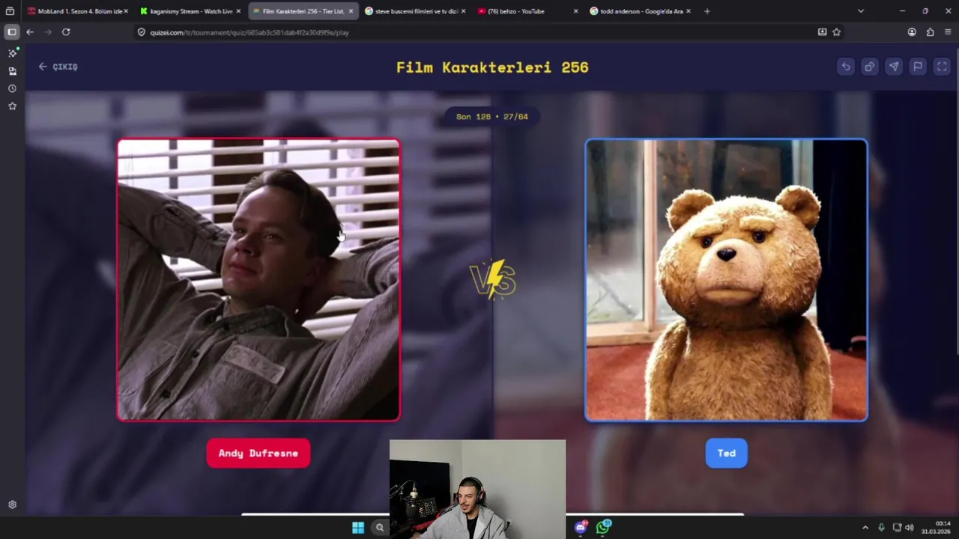Viewport: 959px width, 539px height.
Task: Open sidebar settings gear at bottom left
Action: point(12,505)
